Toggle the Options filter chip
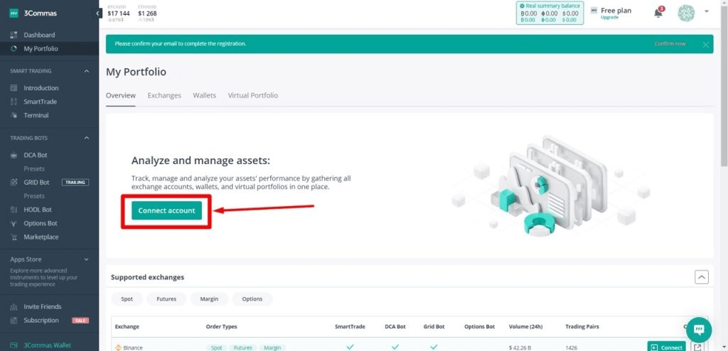Screen dimensions: 728x351 pyautogui.click(x=252, y=299)
